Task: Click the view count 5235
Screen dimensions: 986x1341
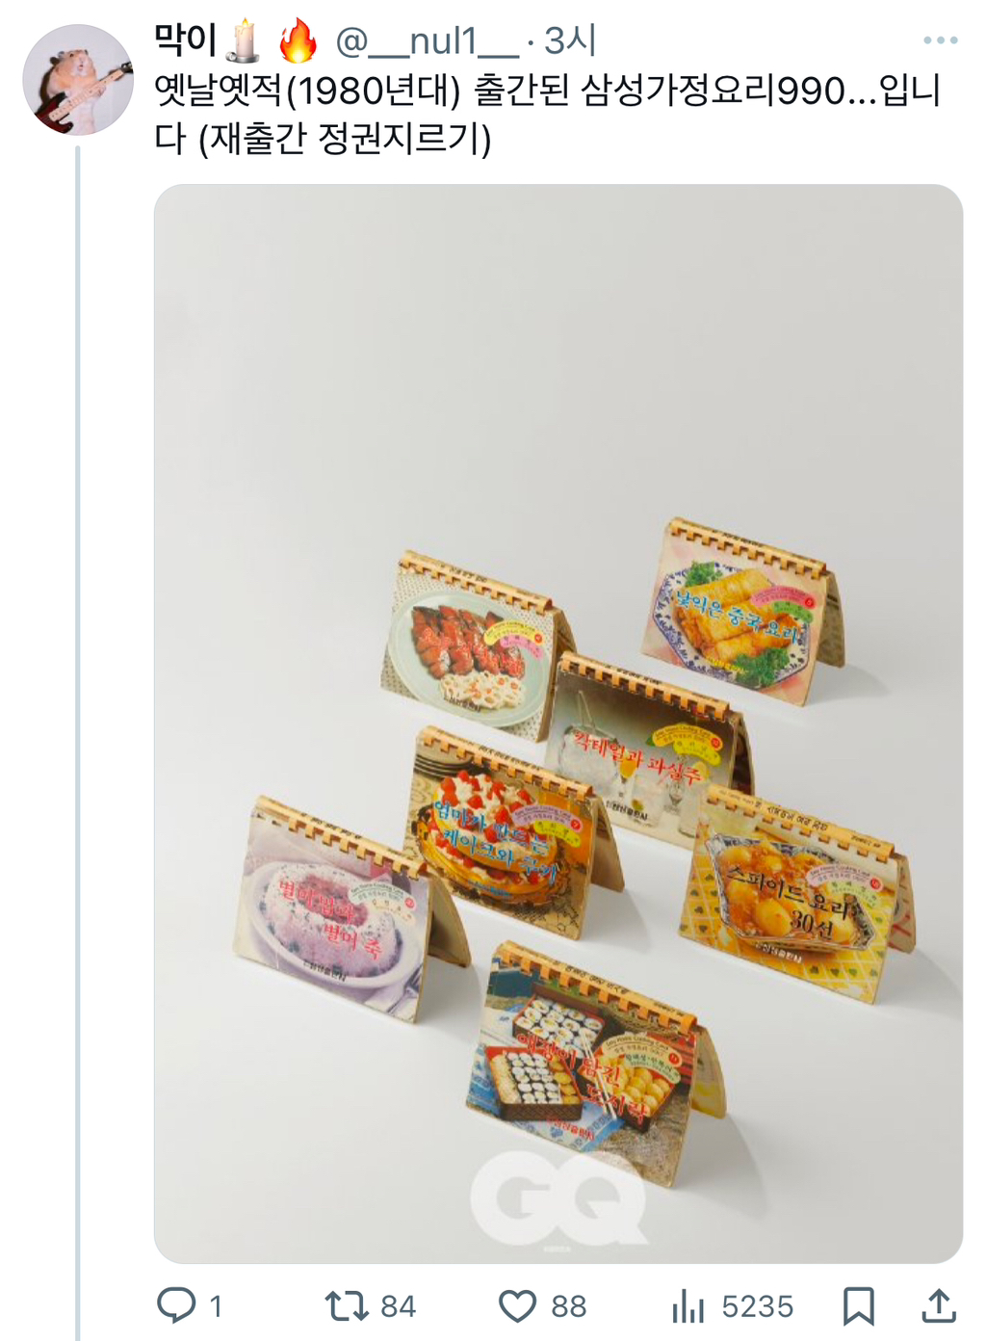Action: (x=757, y=1306)
